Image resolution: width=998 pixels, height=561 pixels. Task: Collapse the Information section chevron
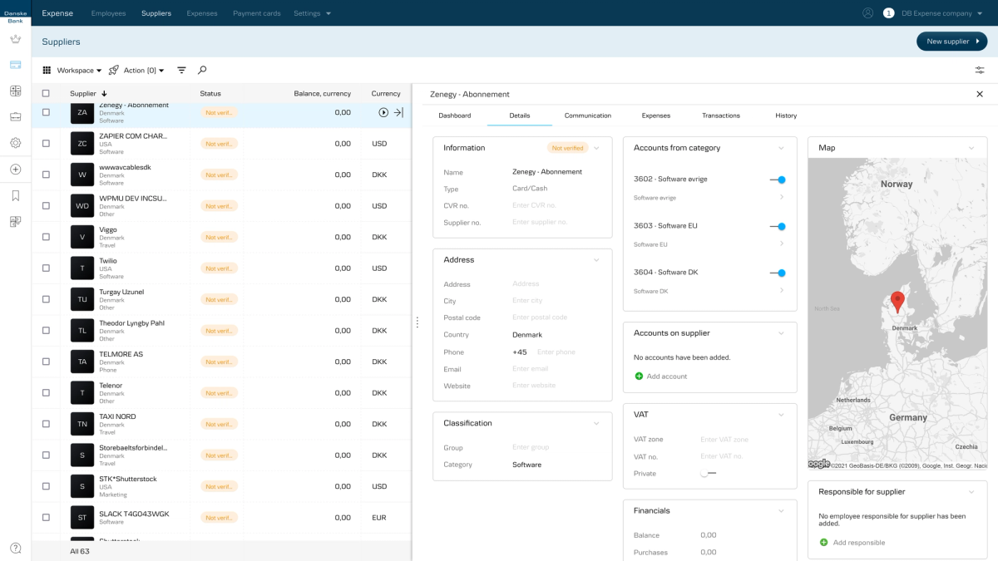coord(596,148)
